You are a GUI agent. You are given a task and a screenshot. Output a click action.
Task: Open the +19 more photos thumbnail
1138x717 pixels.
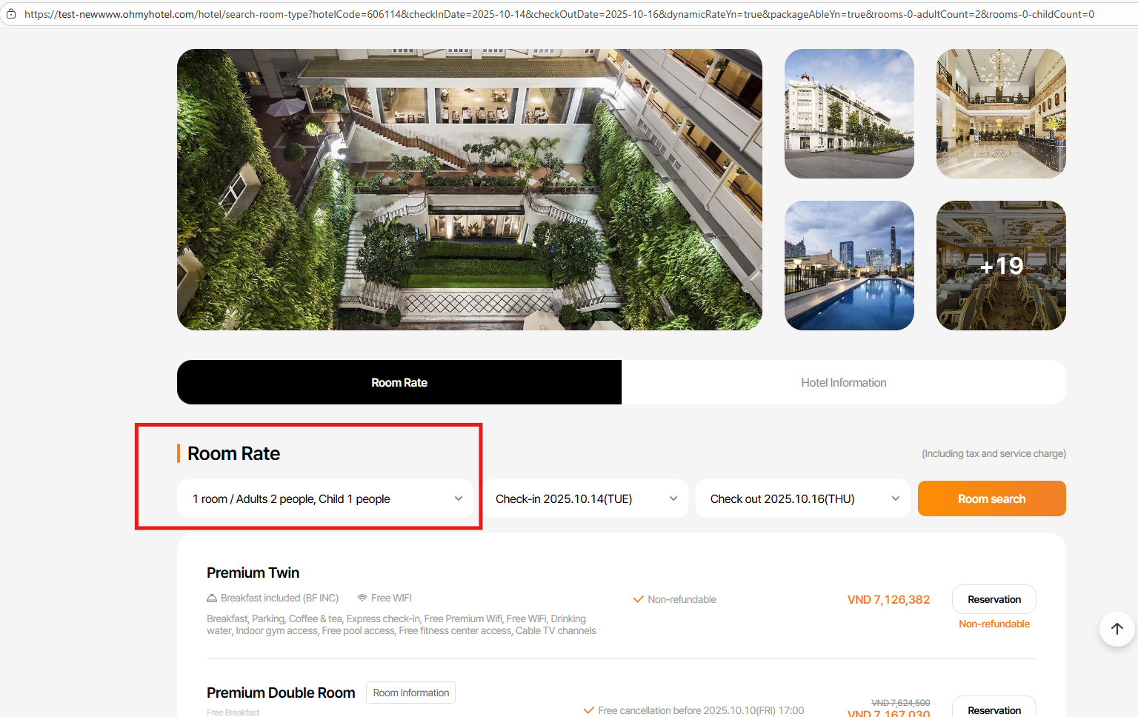point(1001,265)
